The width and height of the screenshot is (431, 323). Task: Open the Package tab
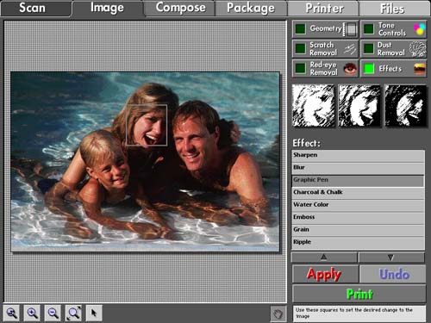click(x=251, y=8)
